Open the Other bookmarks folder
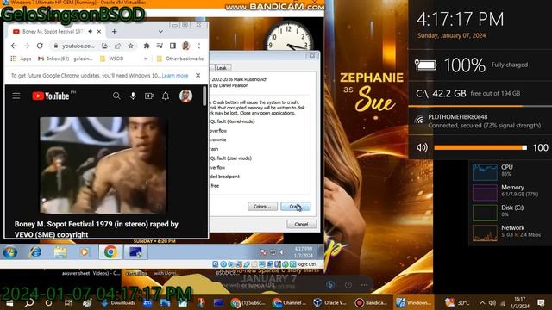 coord(180,59)
